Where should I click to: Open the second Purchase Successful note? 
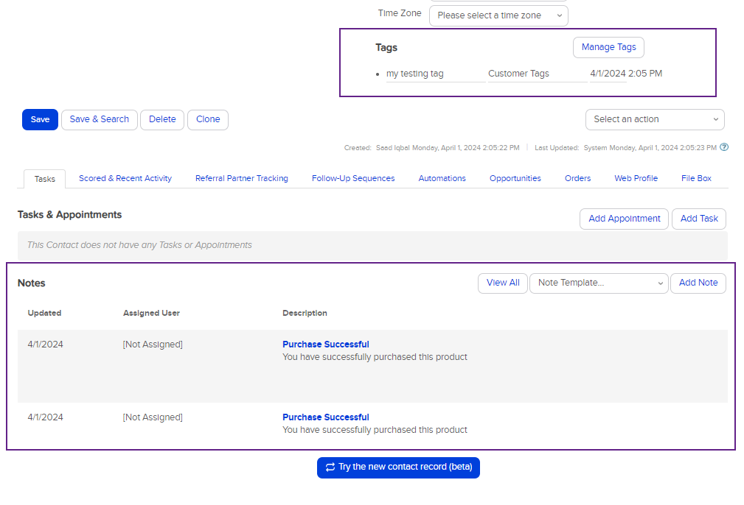(x=325, y=417)
